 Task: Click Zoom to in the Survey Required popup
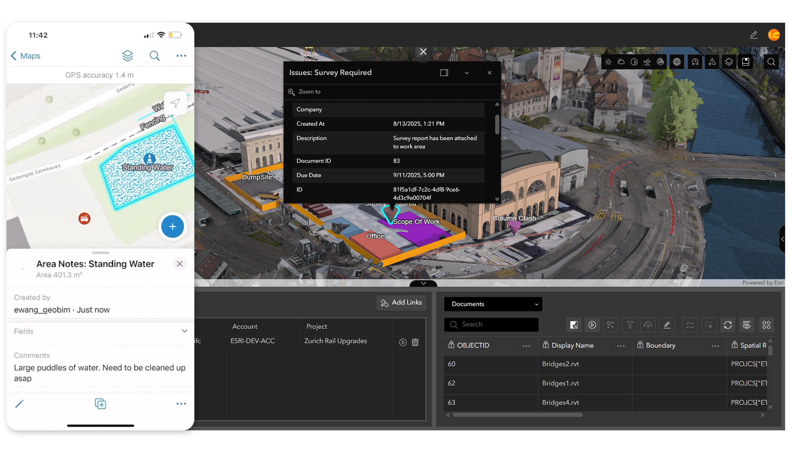(309, 92)
